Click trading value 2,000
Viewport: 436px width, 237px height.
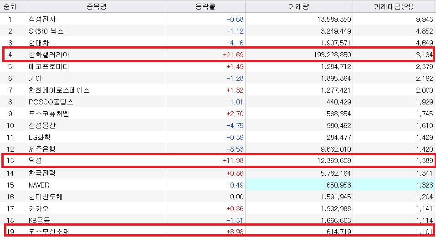click(x=425, y=90)
